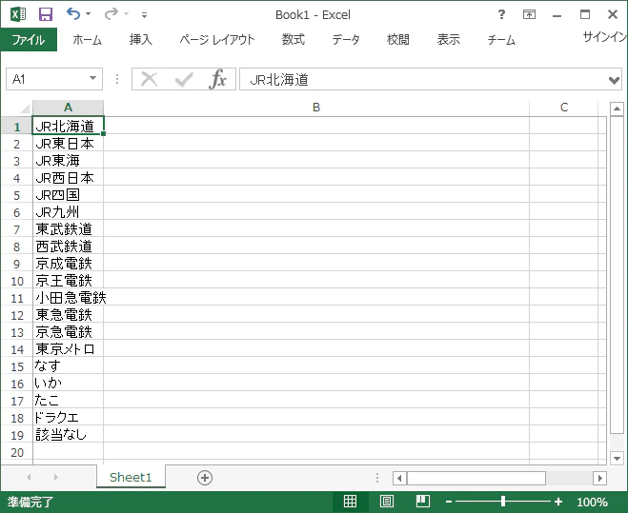Click the Redo arrow icon

click(111, 14)
